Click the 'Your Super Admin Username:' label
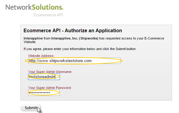 coord(50,72)
